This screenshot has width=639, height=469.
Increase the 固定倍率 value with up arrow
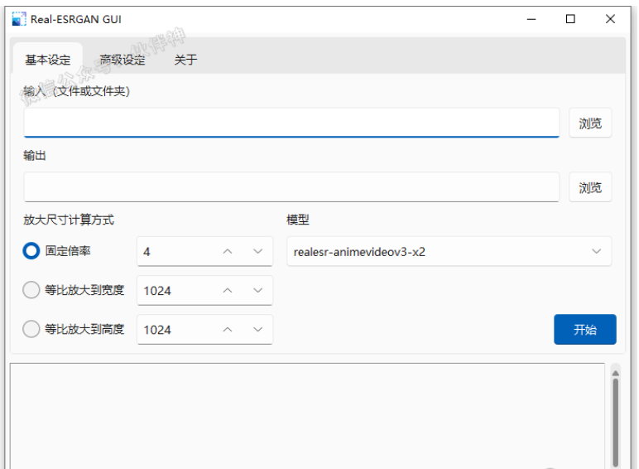228,252
